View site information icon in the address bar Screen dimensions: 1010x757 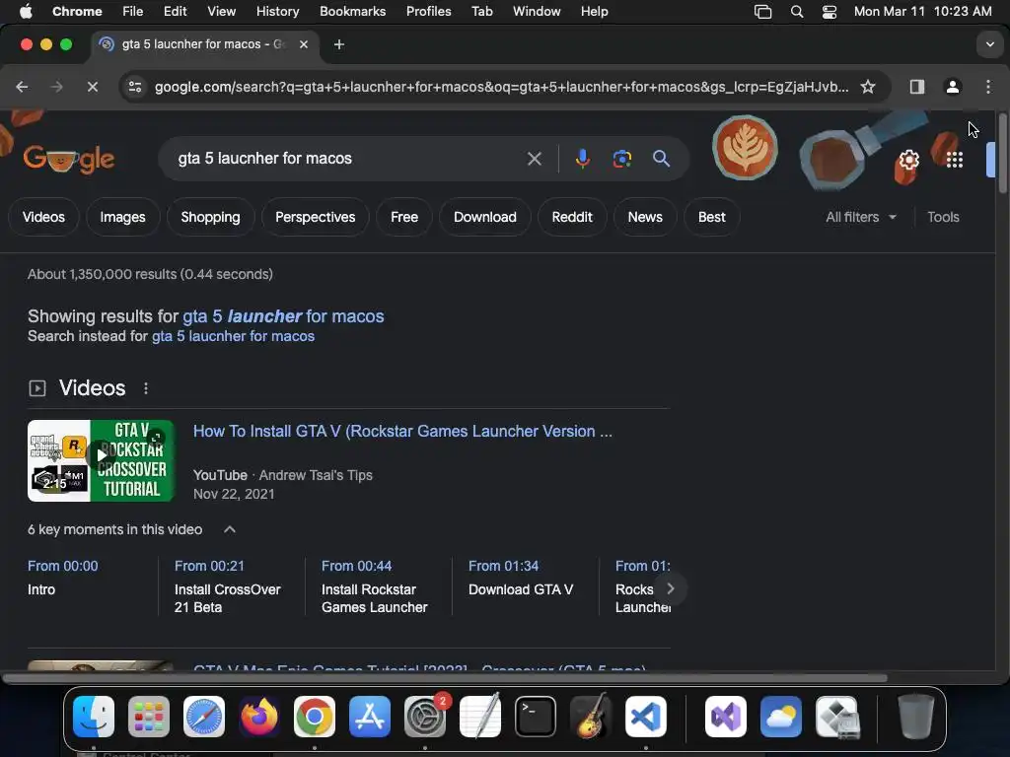point(134,87)
